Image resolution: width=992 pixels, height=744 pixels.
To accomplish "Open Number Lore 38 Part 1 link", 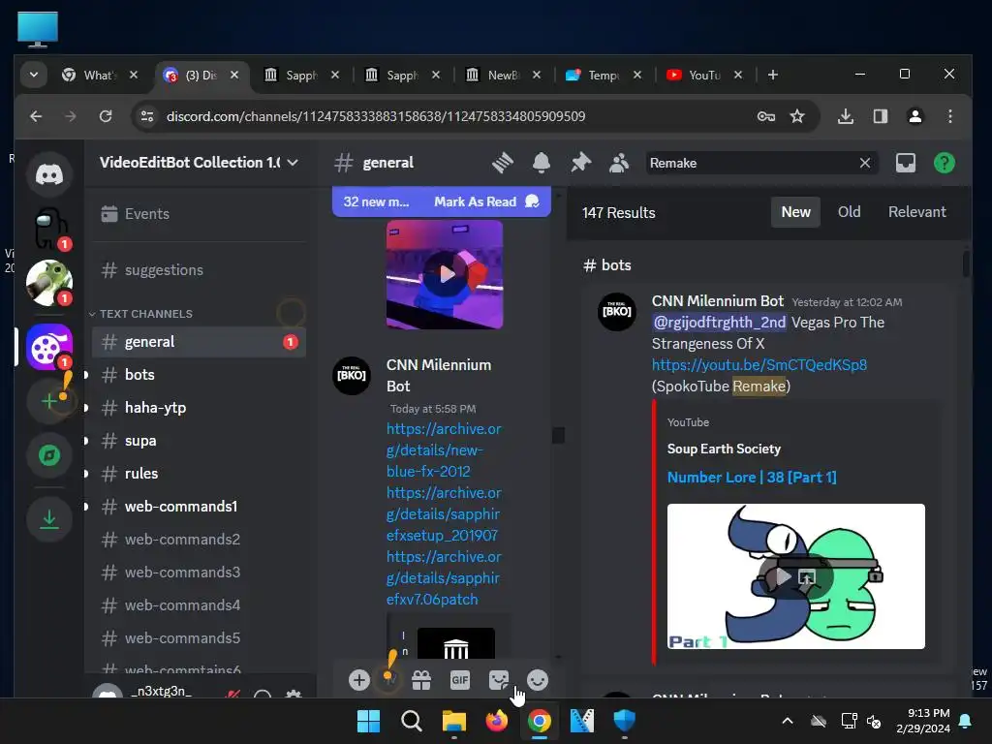I will [x=752, y=477].
